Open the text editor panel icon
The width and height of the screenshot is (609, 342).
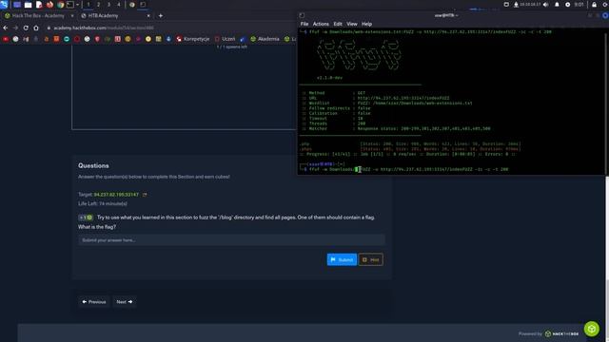click(39, 5)
